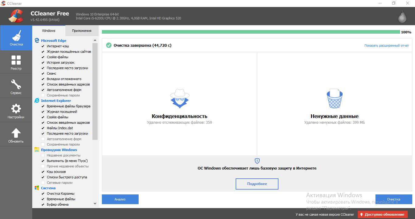The height and width of the screenshot is (219, 415).
Task: Toggle Файлы Index.dat checkbox
Action: tap(43, 128)
